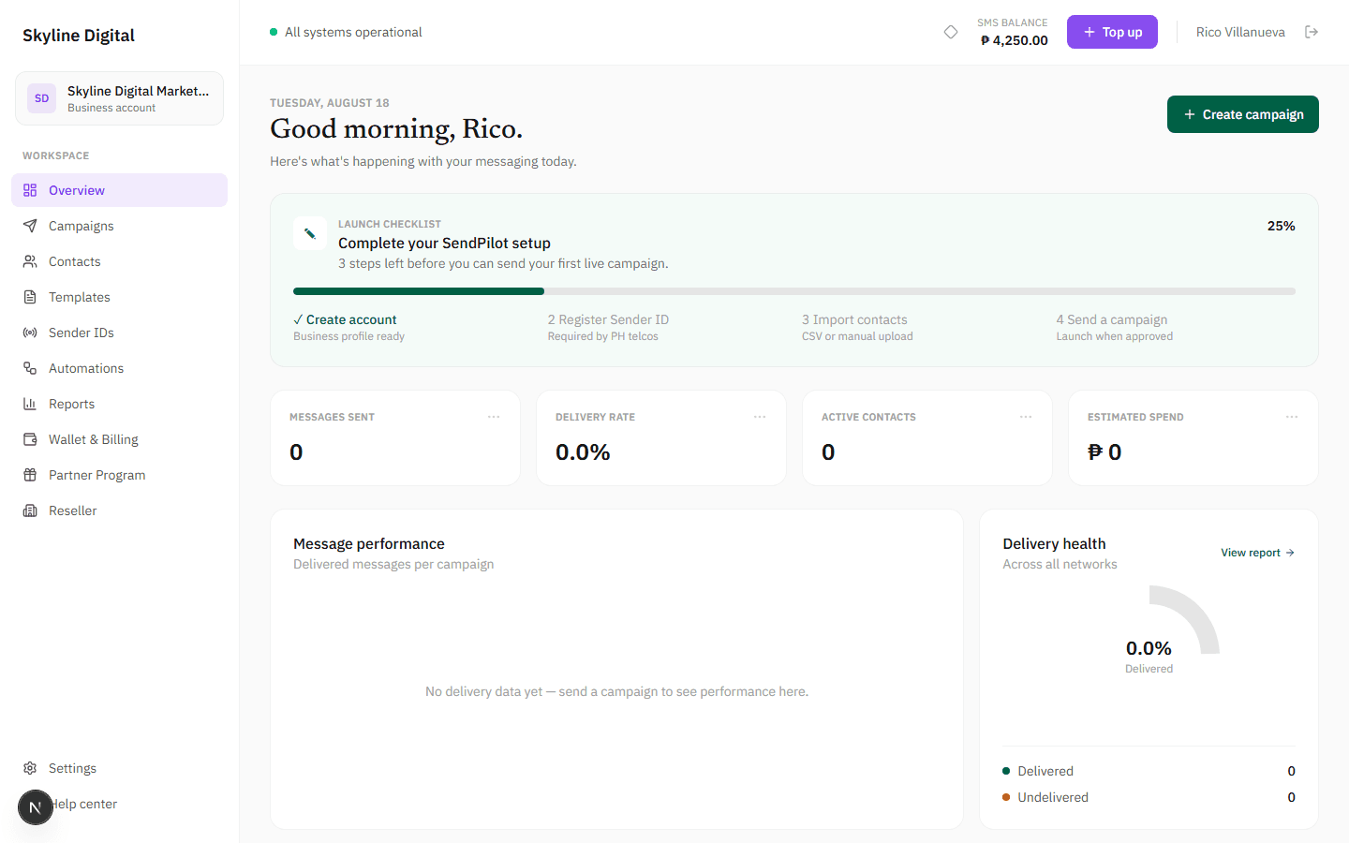The width and height of the screenshot is (1349, 843).
Task: Click the Contacts people icon
Action: pos(30,261)
